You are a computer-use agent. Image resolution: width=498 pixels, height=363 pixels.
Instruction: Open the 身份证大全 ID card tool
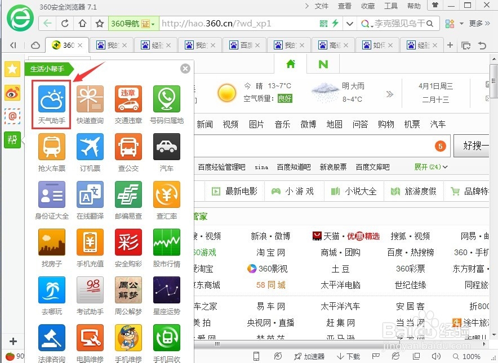52,200
